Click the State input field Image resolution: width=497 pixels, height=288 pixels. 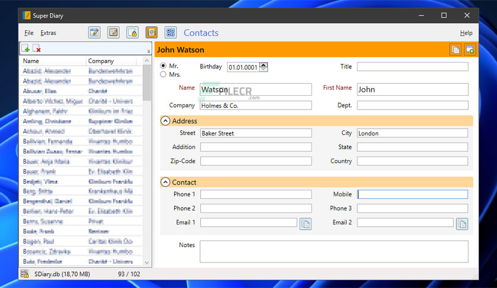pyautogui.click(x=413, y=147)
